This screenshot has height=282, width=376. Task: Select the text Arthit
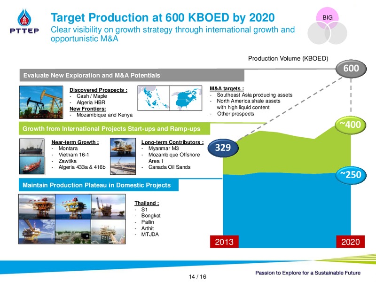coord(148,228)
